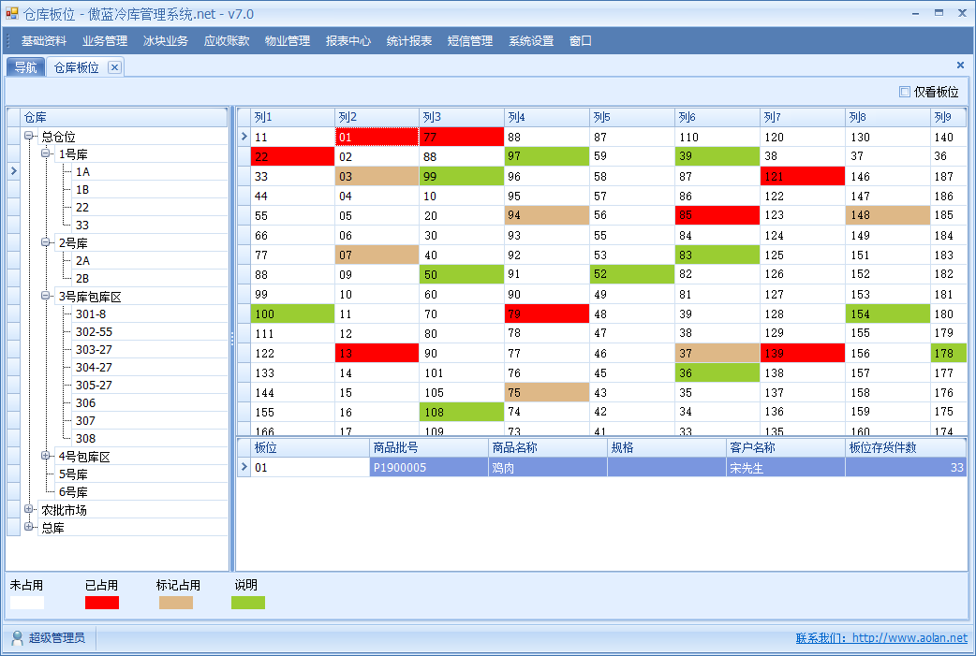
Task: Collapse the 总仓位 tree node
Action: [x=30, y=137]
